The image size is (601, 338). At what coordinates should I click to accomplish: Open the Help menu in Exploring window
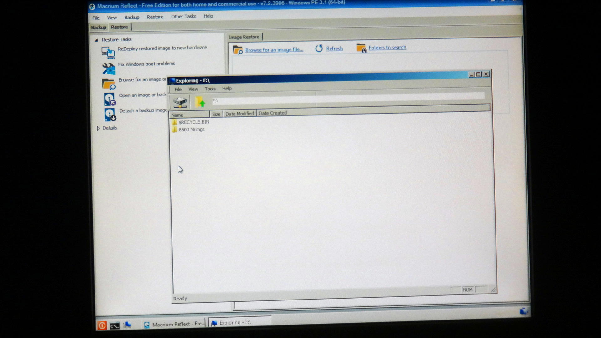(x=227, y=89)
